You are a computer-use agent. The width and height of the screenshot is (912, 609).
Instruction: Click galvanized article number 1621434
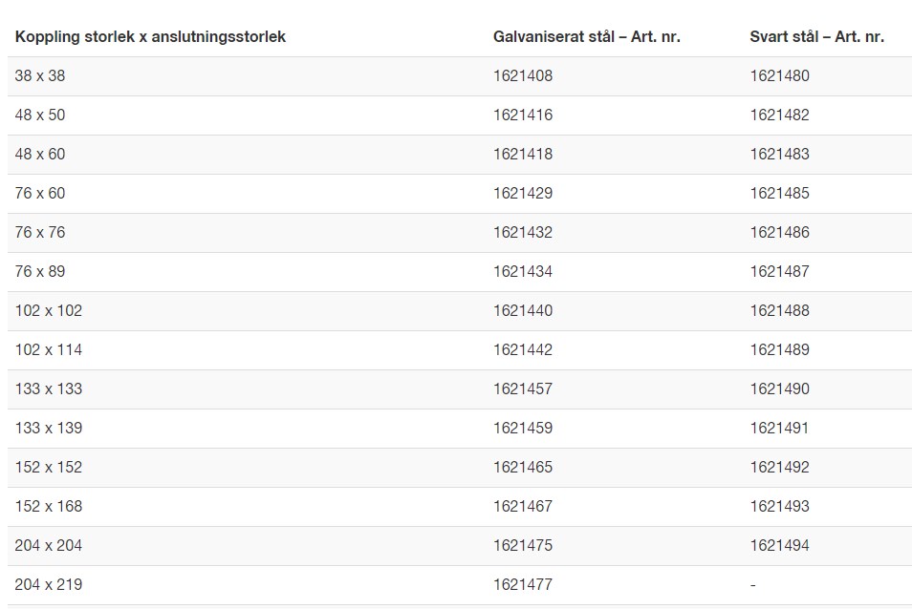[523, 272]
